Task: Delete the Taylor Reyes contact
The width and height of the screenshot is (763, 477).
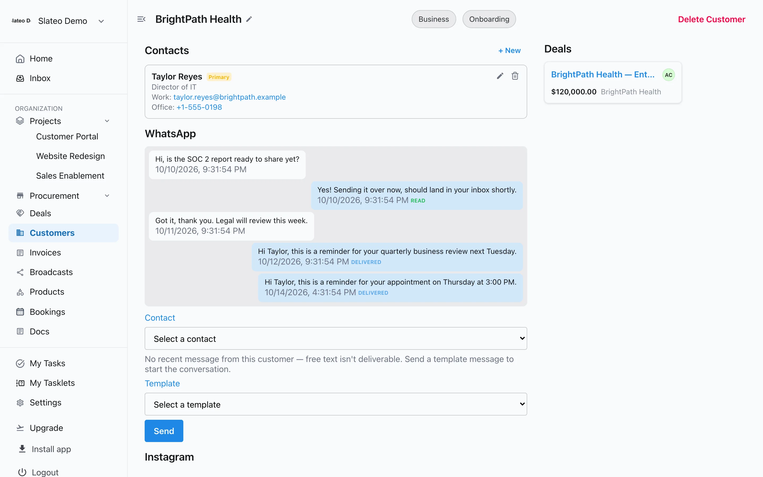Action: coord(515,76)
